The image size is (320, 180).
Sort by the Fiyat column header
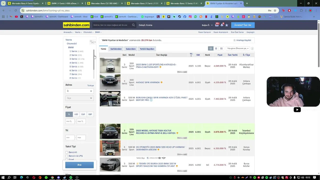pyautogui.click(x=220, y=55)
